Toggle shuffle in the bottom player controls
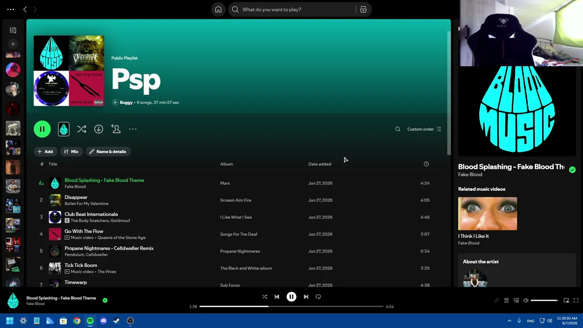 pos(265,297)
